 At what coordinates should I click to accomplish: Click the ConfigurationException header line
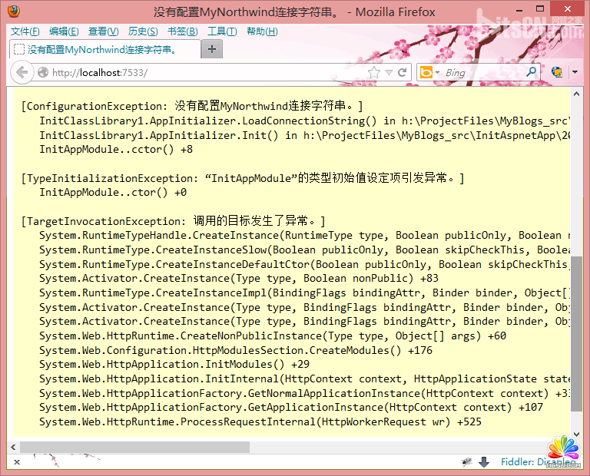click(192, 106)
